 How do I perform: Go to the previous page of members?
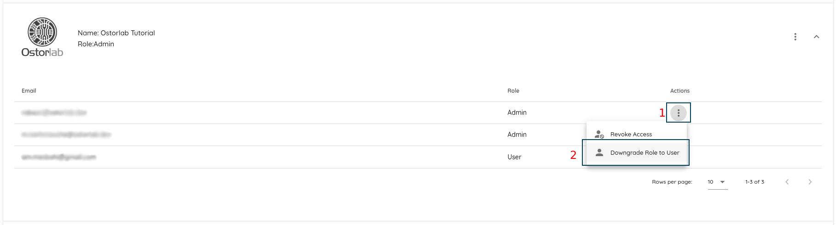coord(787,182)
